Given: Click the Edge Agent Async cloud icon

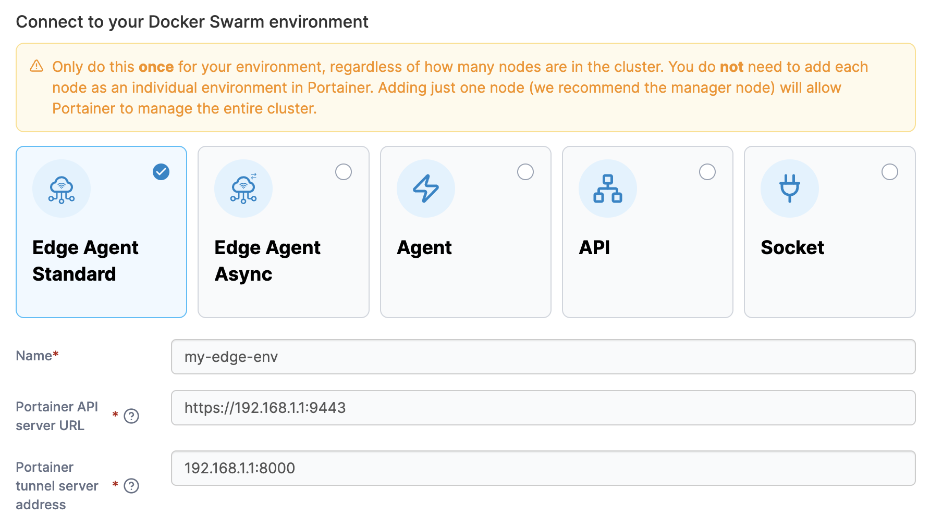Looking at the screenshot, I should pos(243,188).
